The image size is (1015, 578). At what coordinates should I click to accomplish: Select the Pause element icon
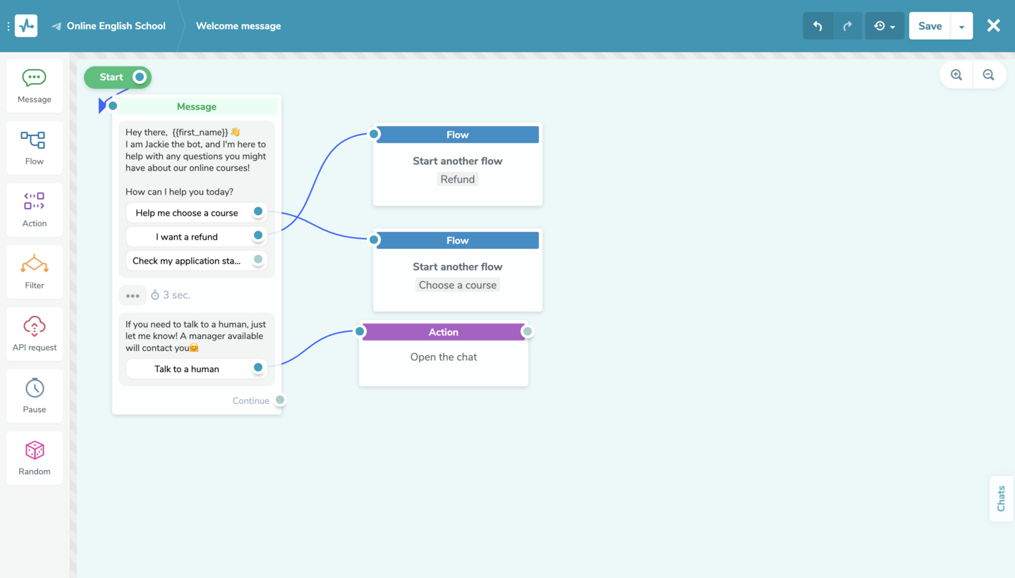tap(34, 388)
